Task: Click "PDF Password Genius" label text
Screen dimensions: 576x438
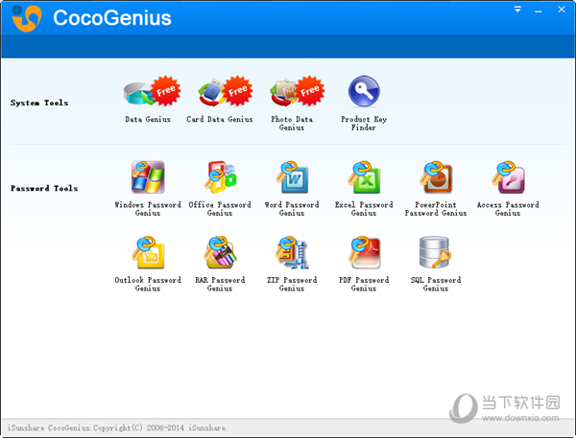Action: [x=364, y=285]
